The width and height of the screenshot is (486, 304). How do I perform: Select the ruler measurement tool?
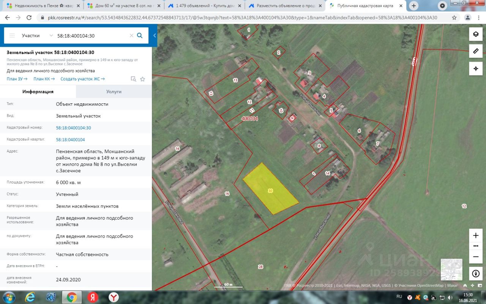pos(476,51)
